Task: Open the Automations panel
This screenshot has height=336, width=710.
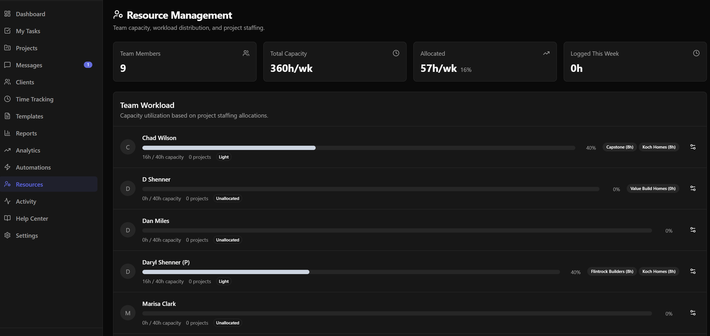Action: (33, 167)
